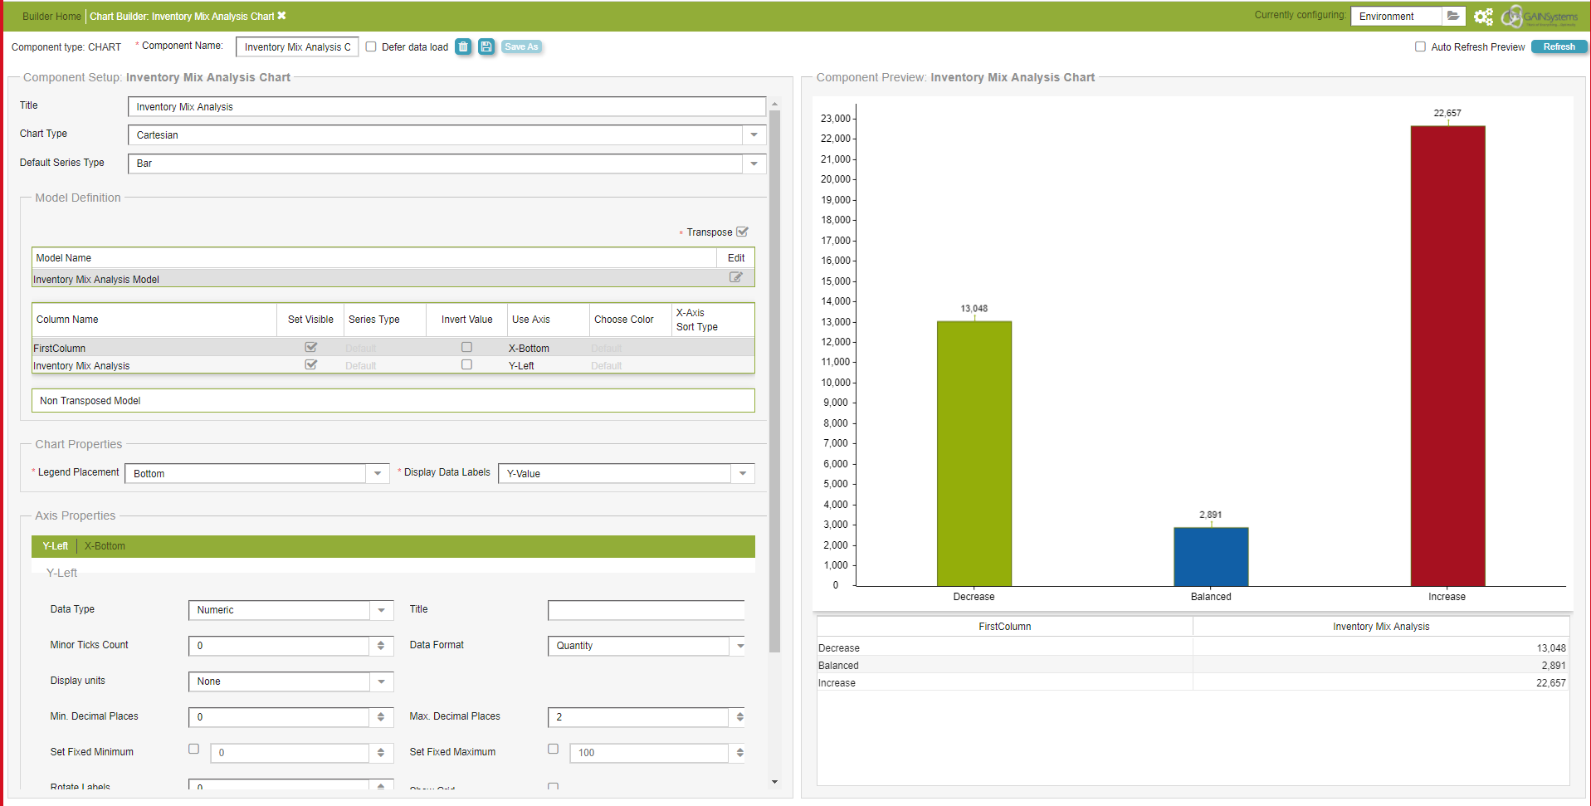The image size is (1591, 806).
Task: Uncheck the Transpose checkbox
Action: pyautogui.click(x=742, y=232)
